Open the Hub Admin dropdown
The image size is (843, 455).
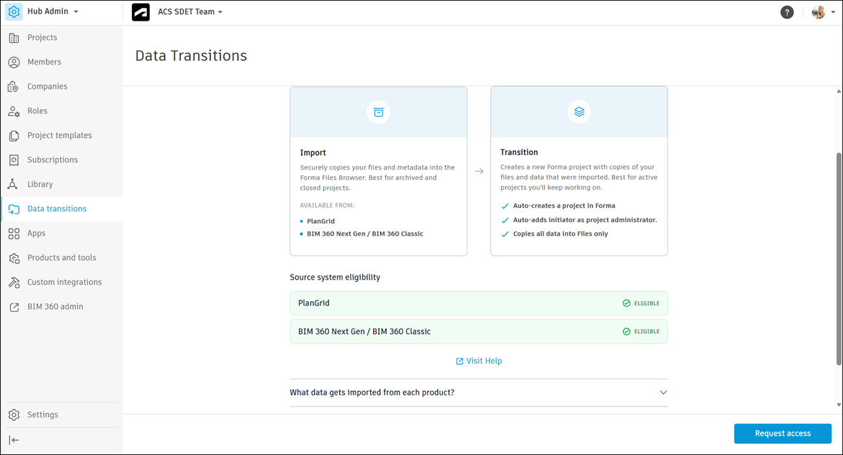[x=52, y=12]
